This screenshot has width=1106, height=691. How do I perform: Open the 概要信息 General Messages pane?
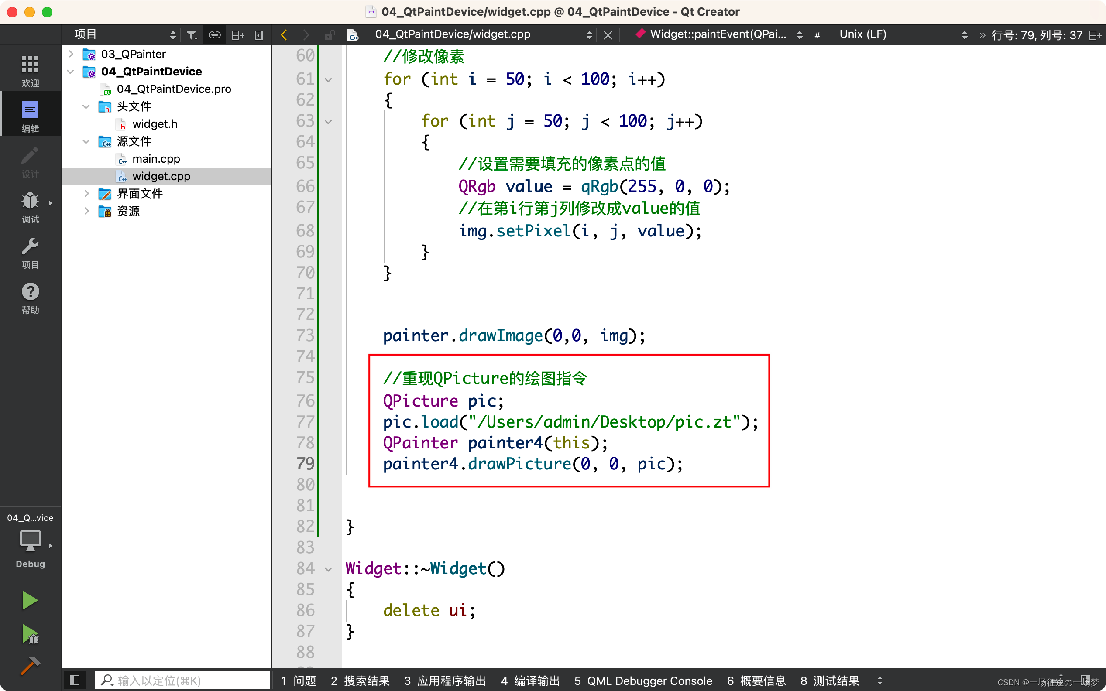(x=756, y=681)
